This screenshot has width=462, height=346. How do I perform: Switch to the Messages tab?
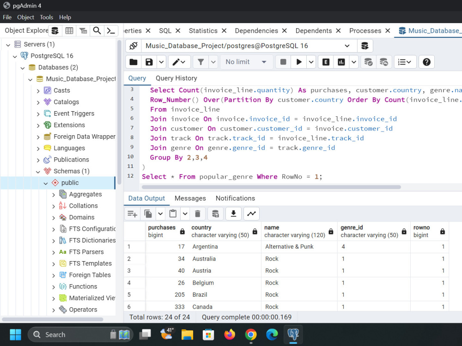(x=190, y=198)
